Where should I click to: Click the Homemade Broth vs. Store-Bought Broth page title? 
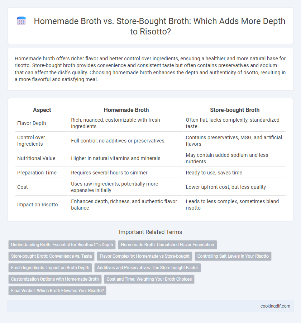(159, 26)
